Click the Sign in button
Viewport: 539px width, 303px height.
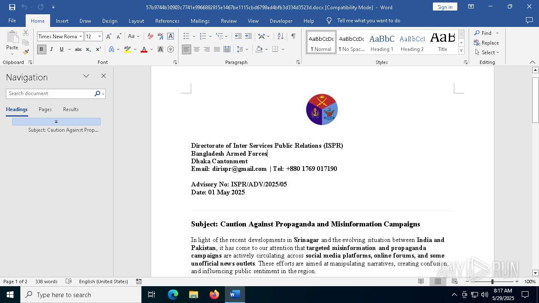point(445,7)
